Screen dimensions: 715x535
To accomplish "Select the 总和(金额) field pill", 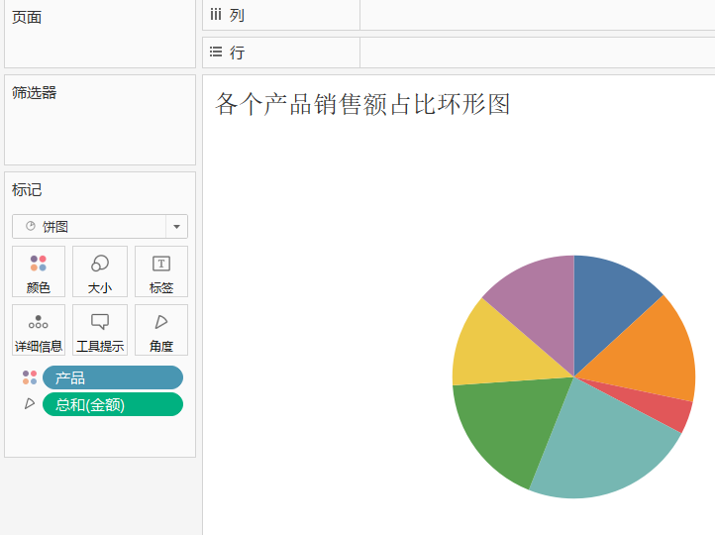I will (112, 404).
